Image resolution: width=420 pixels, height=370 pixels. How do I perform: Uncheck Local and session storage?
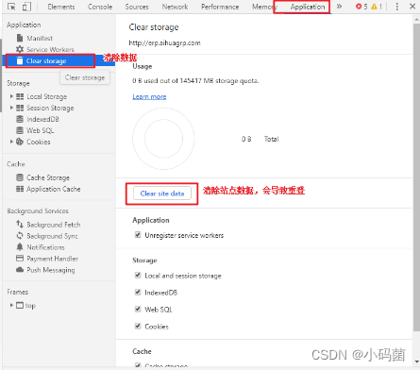[138, 276]
